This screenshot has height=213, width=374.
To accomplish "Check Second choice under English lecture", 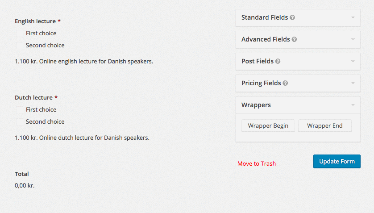I will 20,45.
